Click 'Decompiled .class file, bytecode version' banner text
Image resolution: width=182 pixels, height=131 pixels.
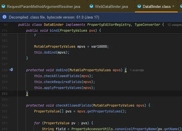pyautogui.click(x=54, y=17)
